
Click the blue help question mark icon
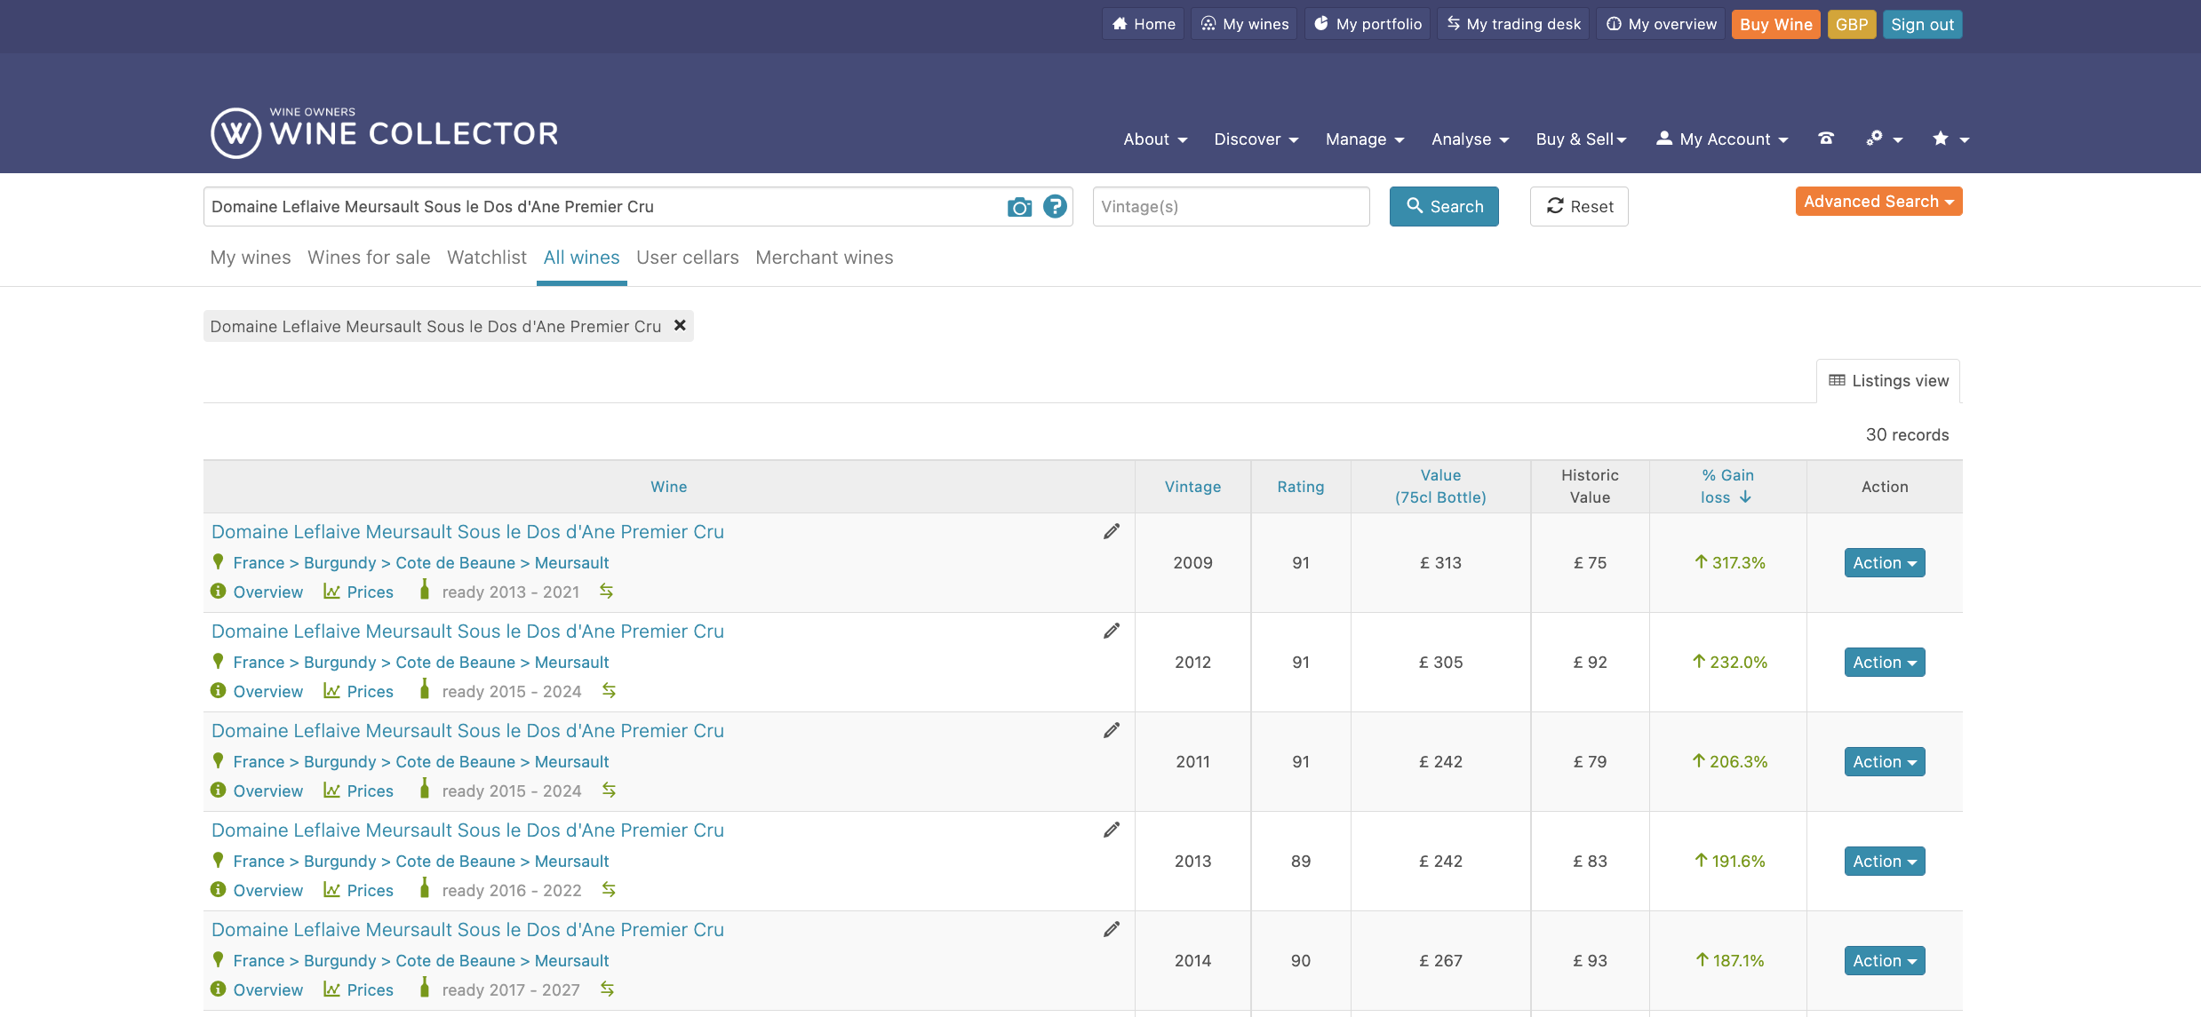pyautogui.click(x=1055, y=206)
